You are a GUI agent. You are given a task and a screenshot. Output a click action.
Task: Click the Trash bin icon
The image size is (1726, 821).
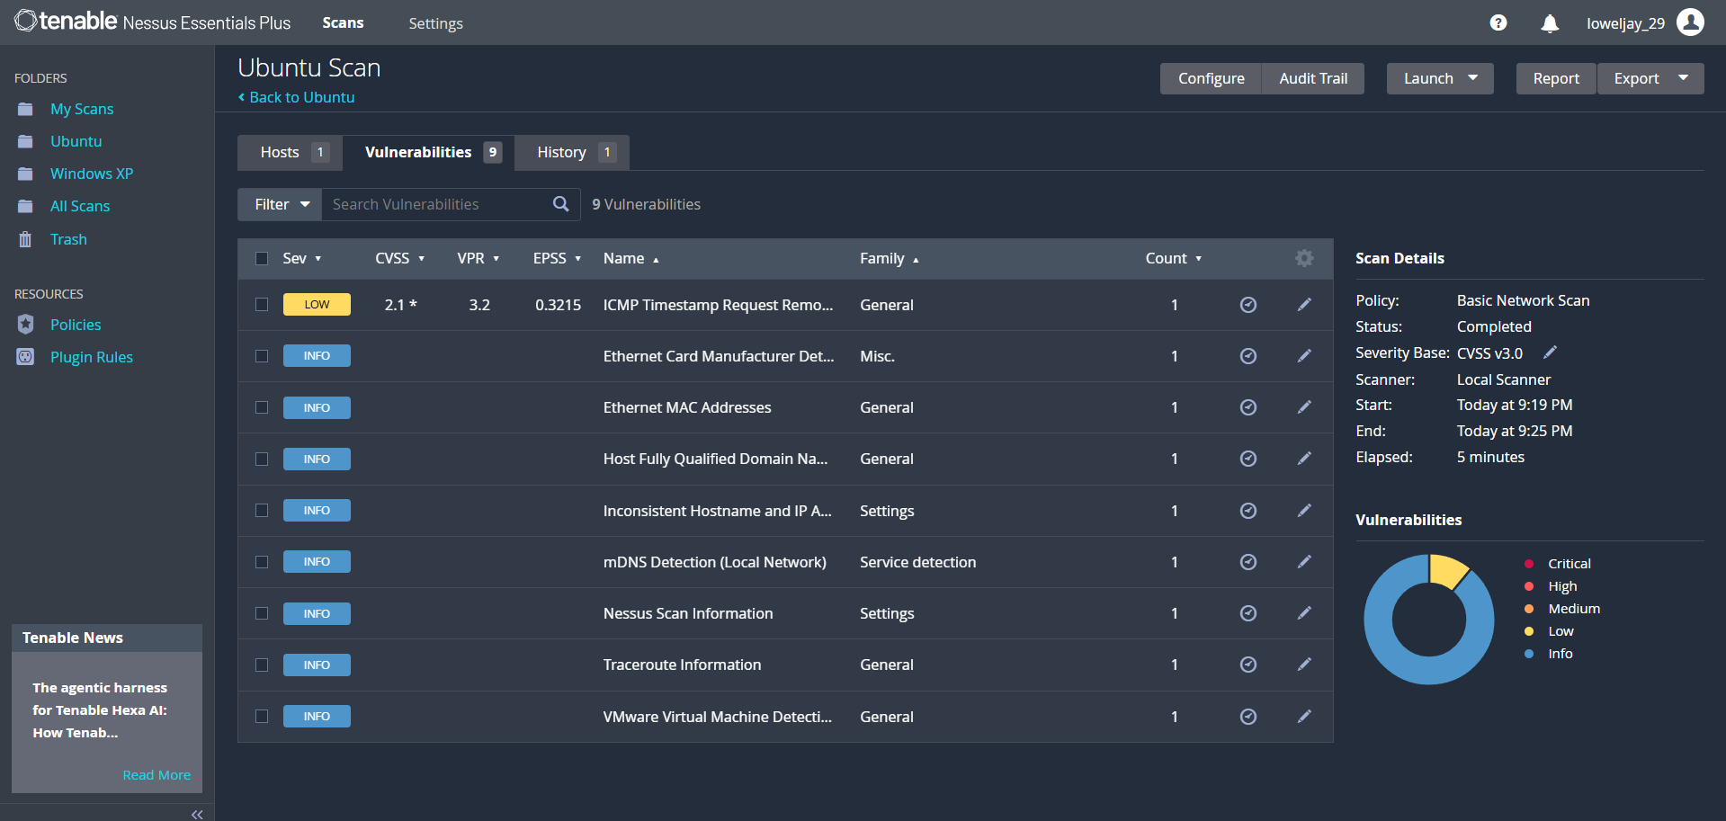coord(25,239)
